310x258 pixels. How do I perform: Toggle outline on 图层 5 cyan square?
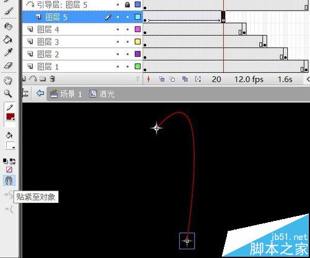point(138,17)
